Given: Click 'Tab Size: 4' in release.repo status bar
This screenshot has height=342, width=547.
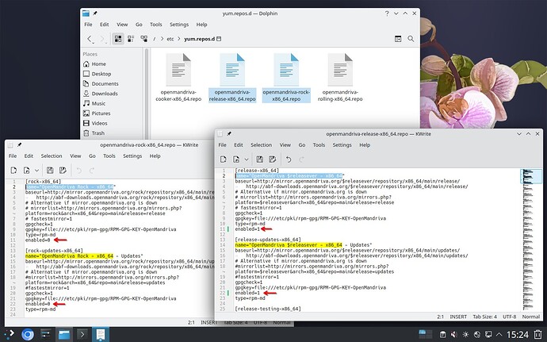Looking at the screenshot, I should point(484,317).
